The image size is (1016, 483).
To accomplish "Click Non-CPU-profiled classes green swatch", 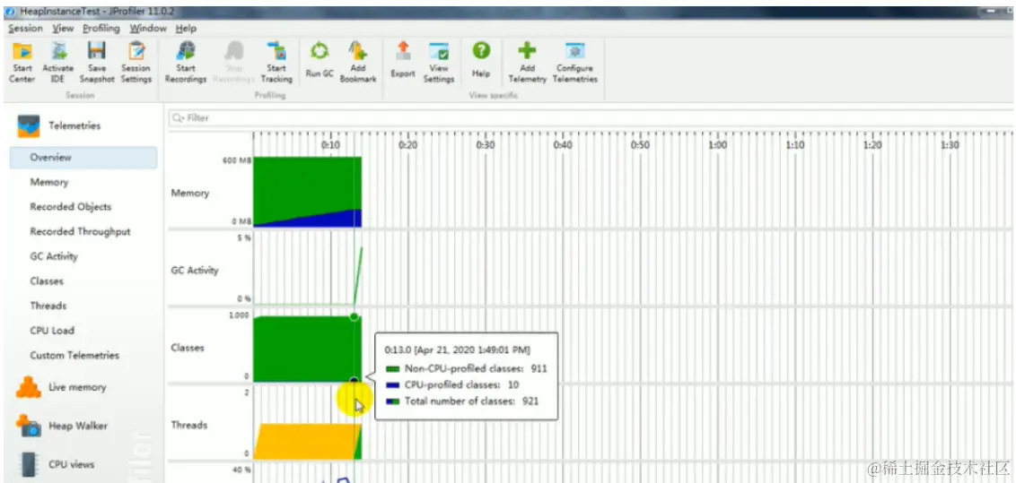I will pyautogui.click(x=392, y=369).
